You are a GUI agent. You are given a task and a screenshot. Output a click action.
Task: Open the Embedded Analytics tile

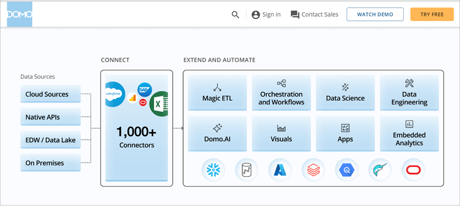coord(409,133)
